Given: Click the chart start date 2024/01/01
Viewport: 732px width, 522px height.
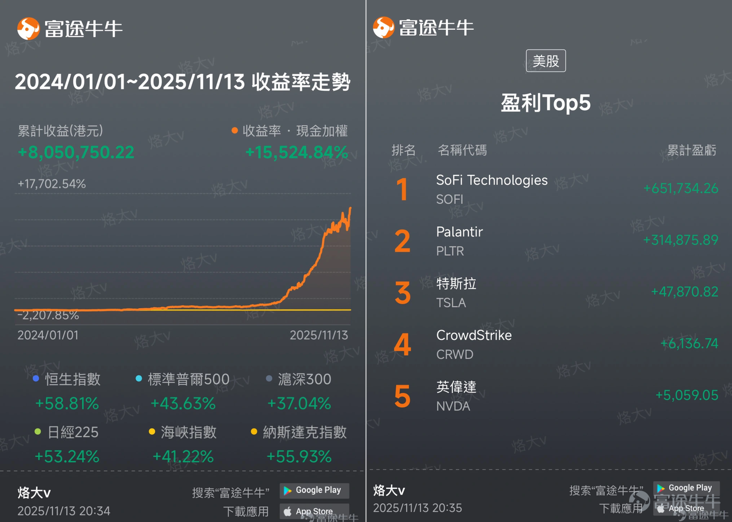Looking at the screenshot, I should [x=48, y=335].
